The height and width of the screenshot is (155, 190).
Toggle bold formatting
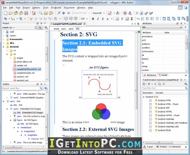click(x=93, y=19)
